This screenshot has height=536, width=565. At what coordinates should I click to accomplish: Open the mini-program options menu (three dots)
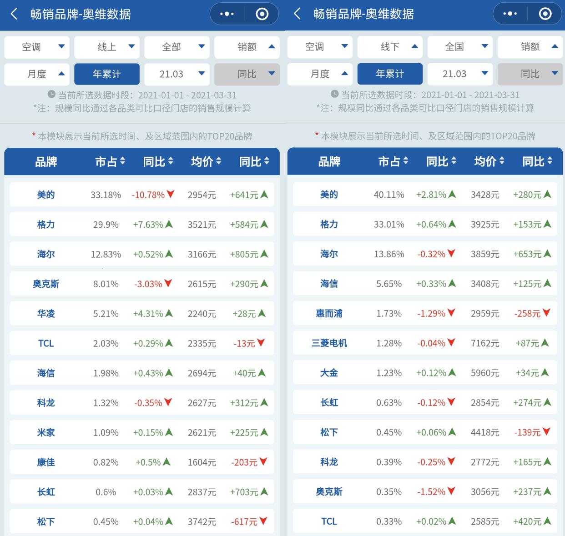(227, 14)
